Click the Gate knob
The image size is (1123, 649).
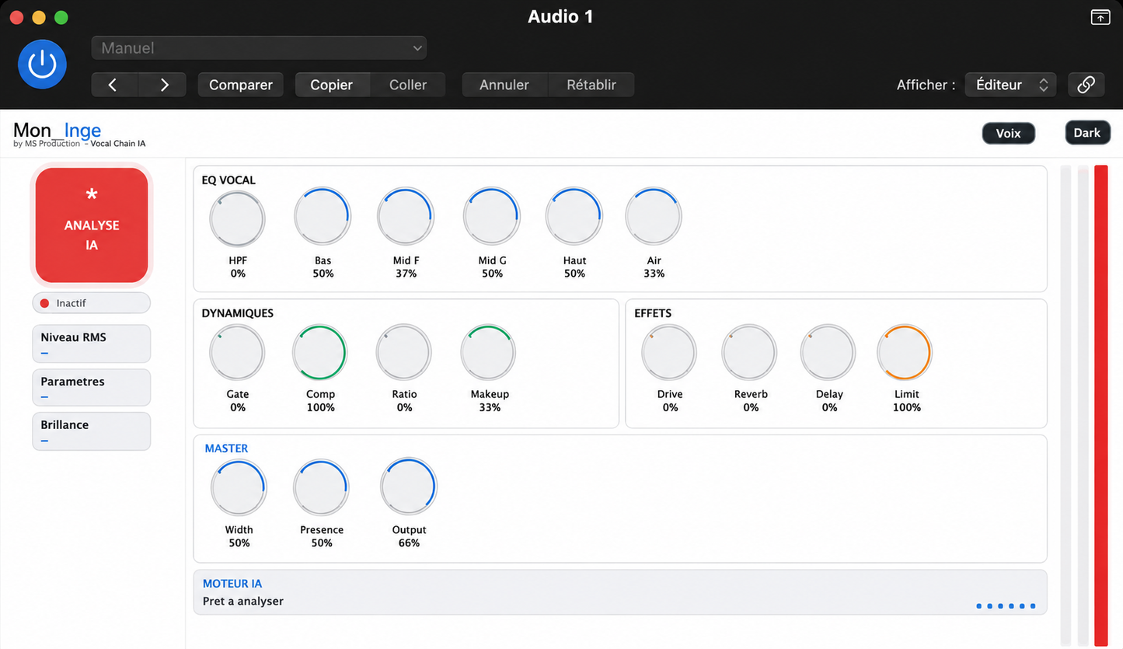237,352
